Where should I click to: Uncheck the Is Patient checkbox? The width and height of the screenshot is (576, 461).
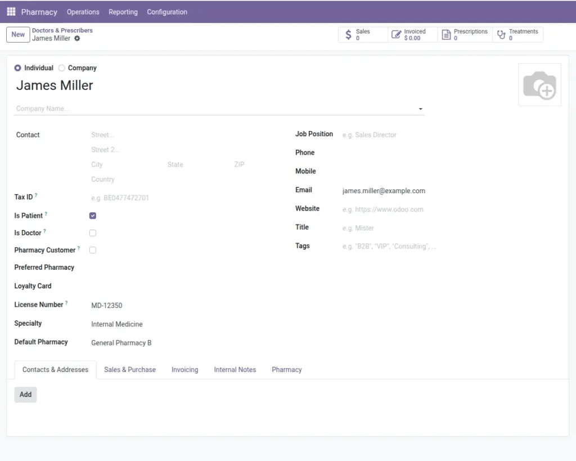coord(93,216)
